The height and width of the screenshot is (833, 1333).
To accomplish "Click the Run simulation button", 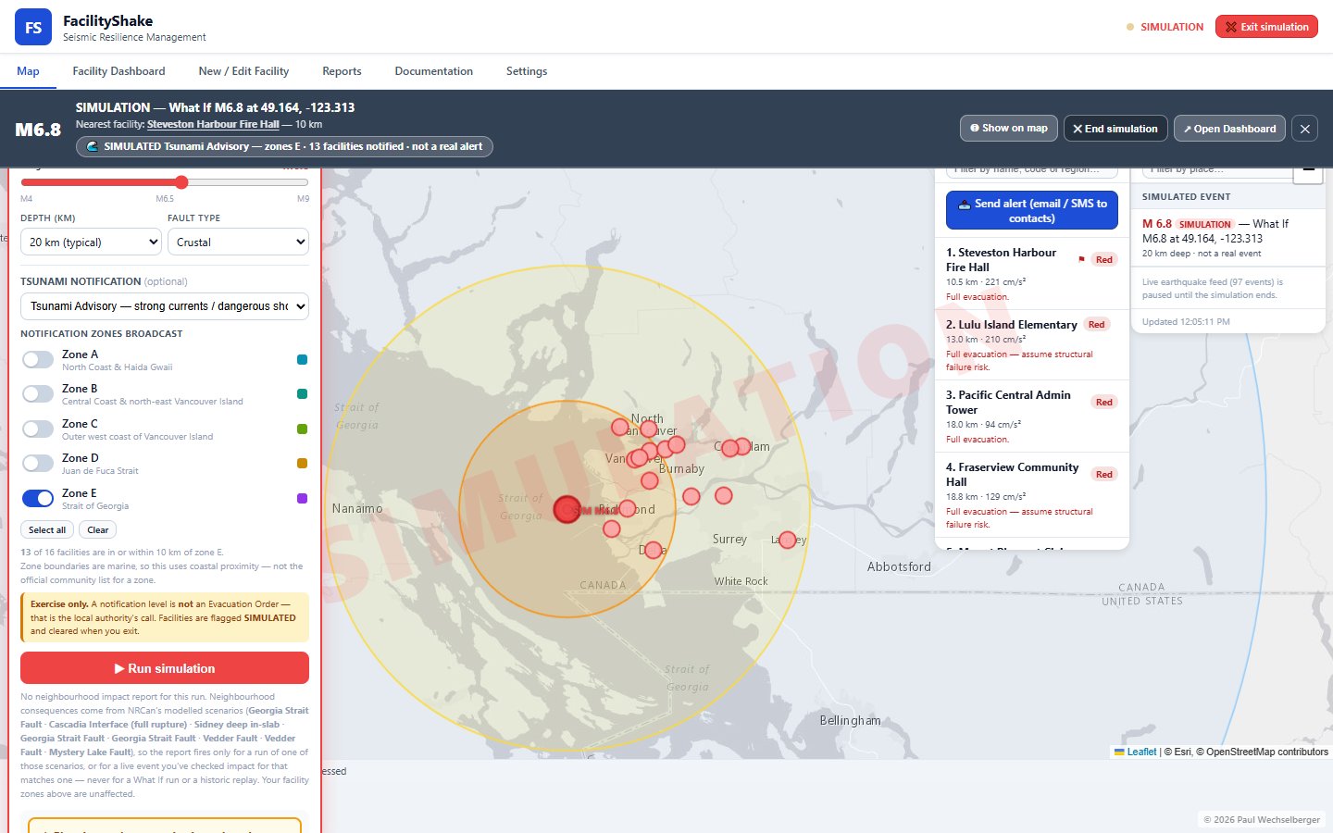I will coord(165,668).
